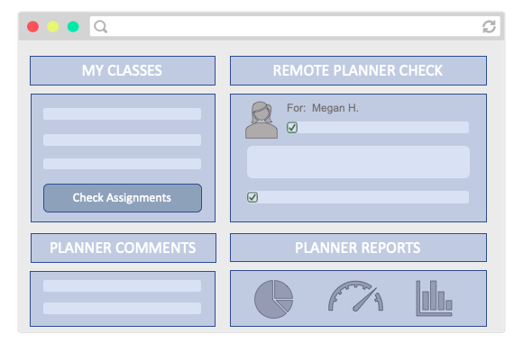This screenshot has width=523, height=343.
Task: Click Megan H. student avatar icon
Action: [x=261, y=120]
